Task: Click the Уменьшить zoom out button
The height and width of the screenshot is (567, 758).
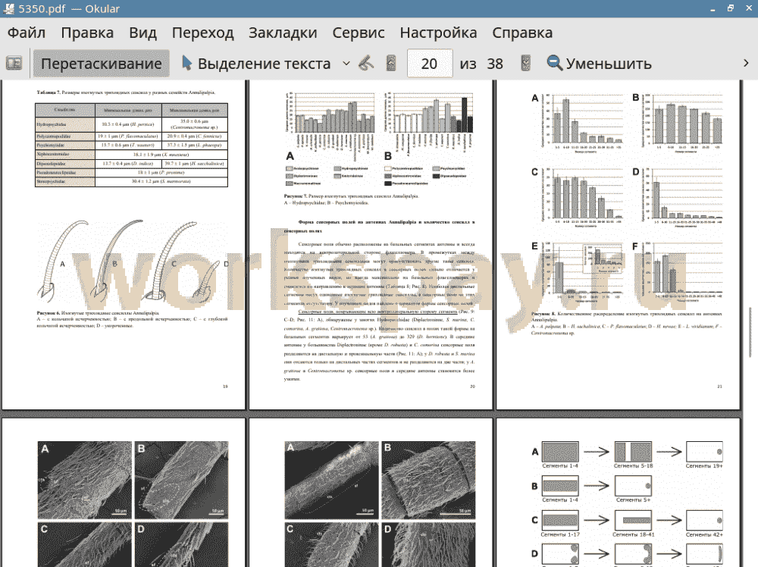Action: point(599,64)
